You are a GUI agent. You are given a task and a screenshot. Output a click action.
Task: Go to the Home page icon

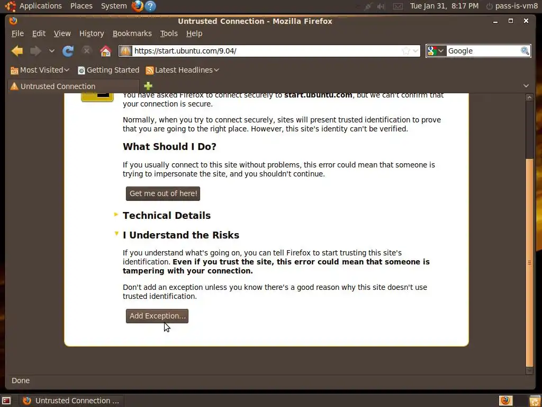coord(105,51)
